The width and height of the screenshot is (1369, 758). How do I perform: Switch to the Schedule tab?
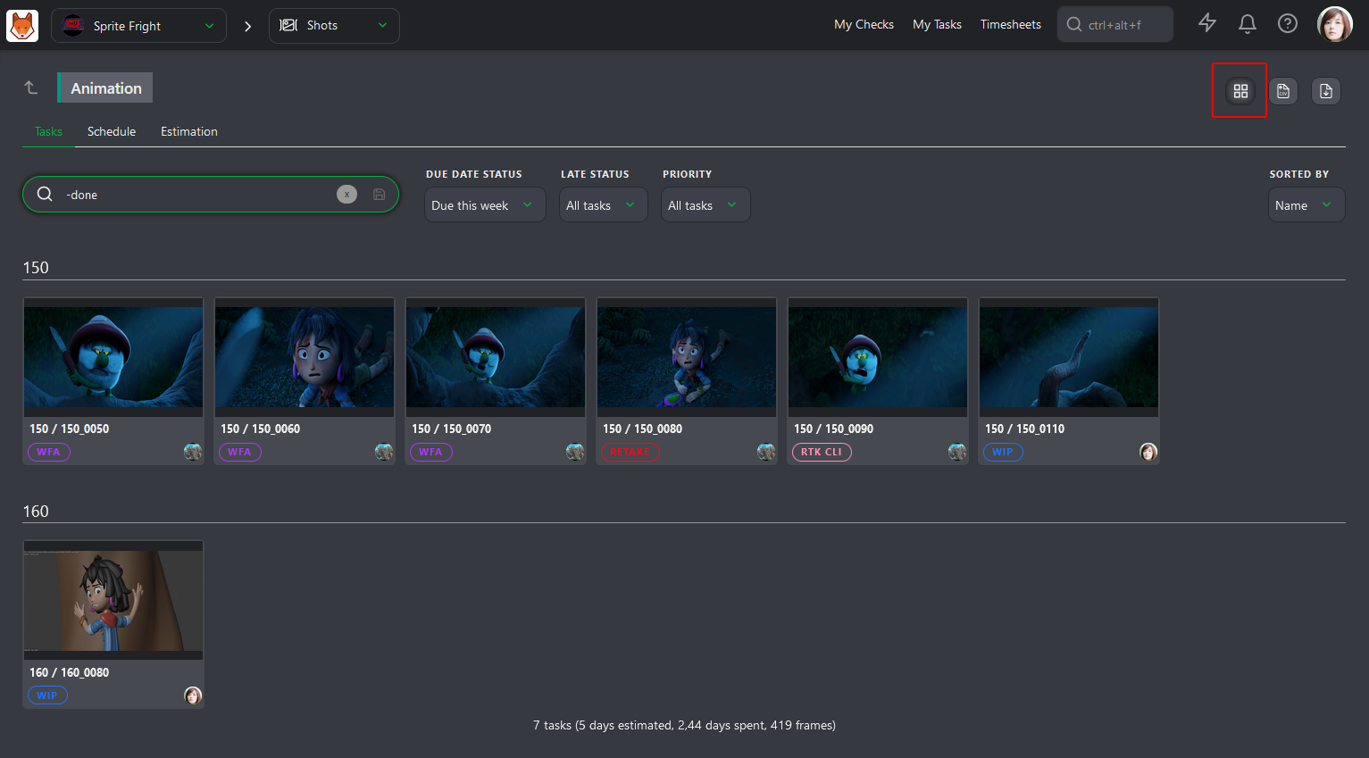pos(112,131)
